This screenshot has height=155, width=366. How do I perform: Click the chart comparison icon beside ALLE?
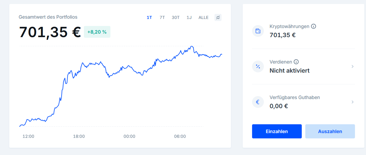click(x=218, y=17)
